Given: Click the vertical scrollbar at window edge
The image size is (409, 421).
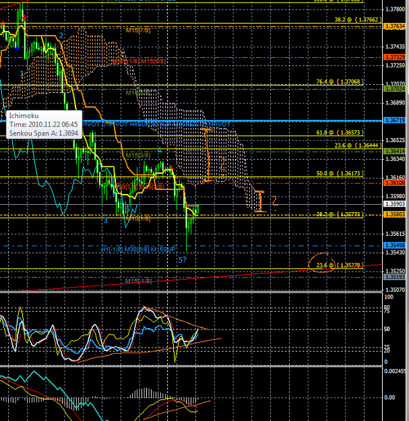Looking at the screenshot, I should point(408,47).
